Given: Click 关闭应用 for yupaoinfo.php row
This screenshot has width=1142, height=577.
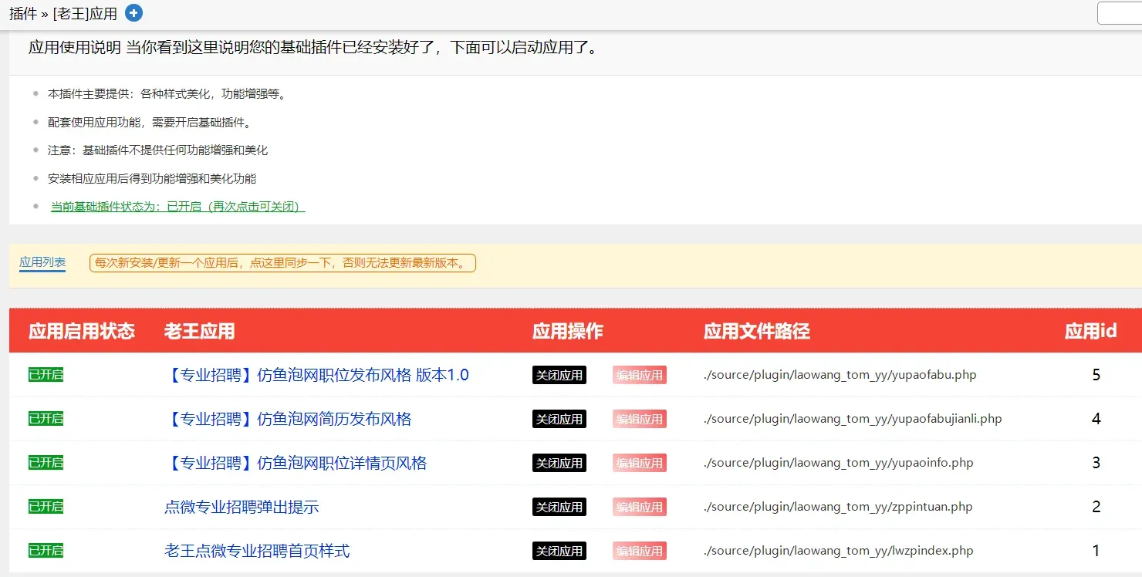Looking at the screenshot, I should (x=559, y=463).
